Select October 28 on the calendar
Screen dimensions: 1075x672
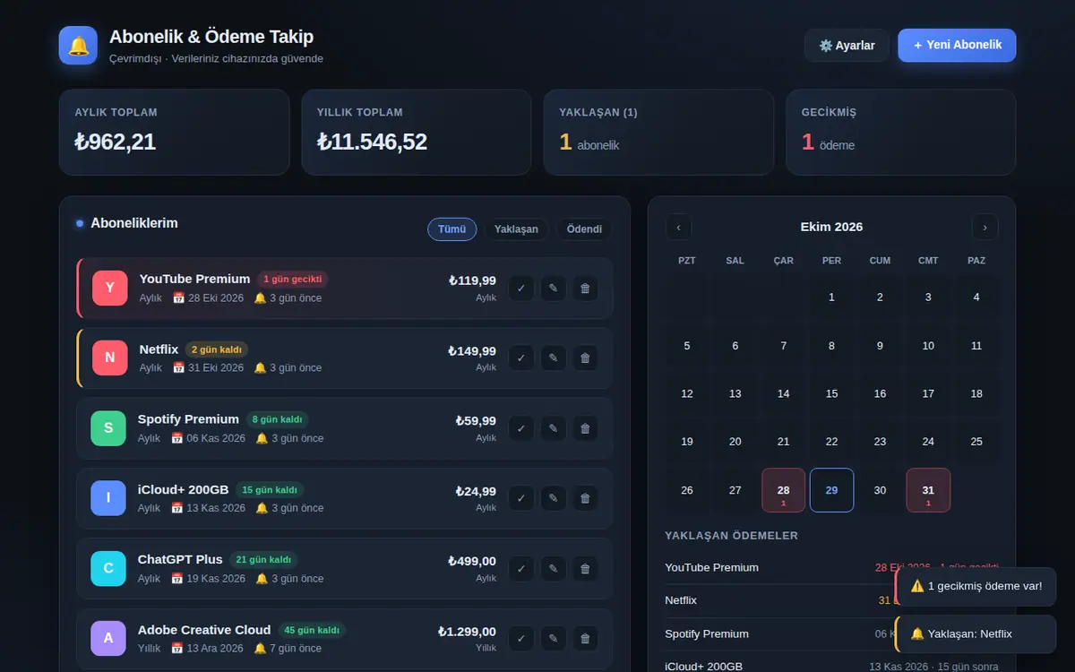[784, 490]
